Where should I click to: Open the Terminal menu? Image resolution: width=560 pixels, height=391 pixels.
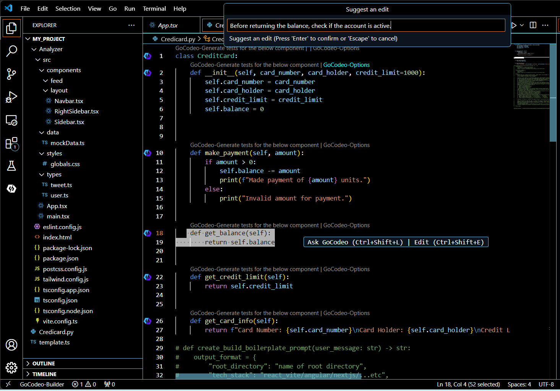point(154,8)
